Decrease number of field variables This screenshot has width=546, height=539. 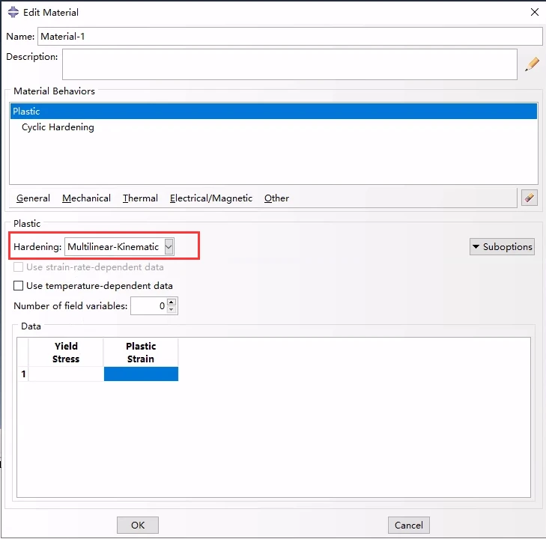pos(172,310)
